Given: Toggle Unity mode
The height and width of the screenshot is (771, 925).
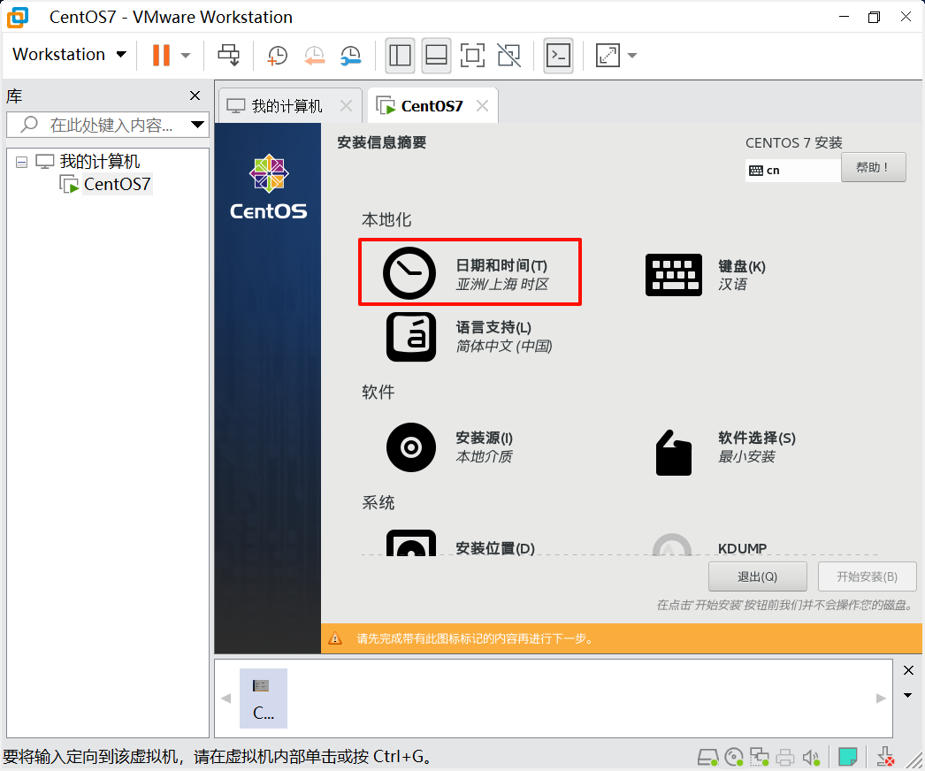Looking at the screenshot, I should (x=509, y=56).
